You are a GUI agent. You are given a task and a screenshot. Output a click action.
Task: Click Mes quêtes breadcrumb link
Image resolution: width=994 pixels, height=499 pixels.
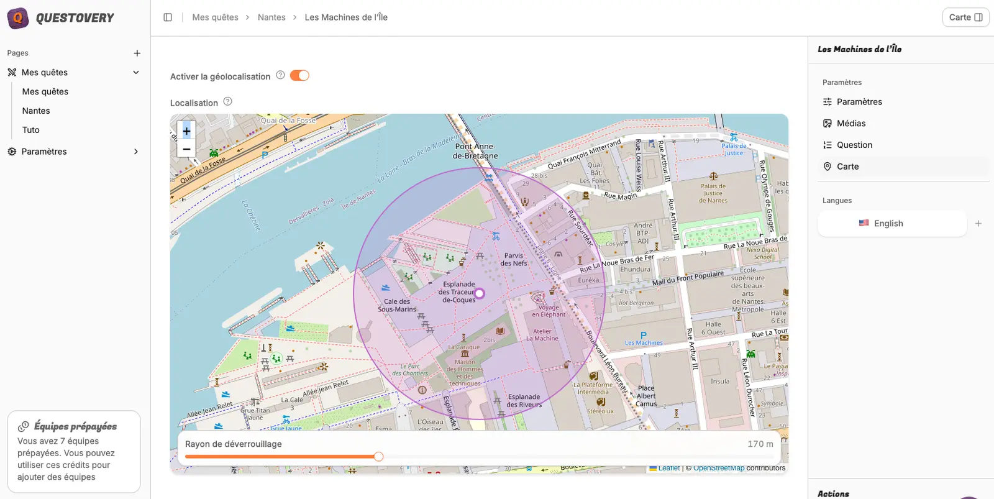pos(216,17)
